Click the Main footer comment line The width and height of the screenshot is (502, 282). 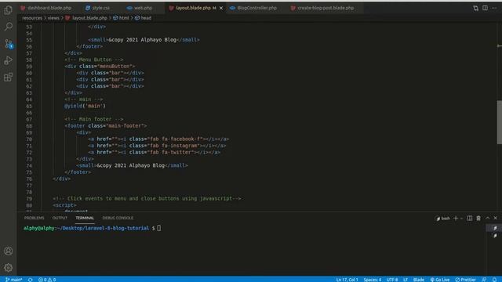pos(94,119)
